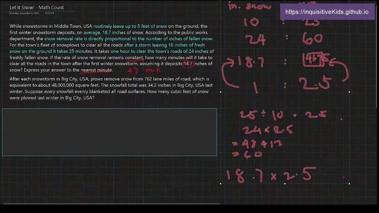Click the highlighted text "one hour to clear the town's roads"
The height and width of the screenshot is (213, 379).
(x=146, y=51)
